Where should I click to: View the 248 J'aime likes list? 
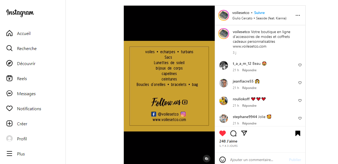228,141
